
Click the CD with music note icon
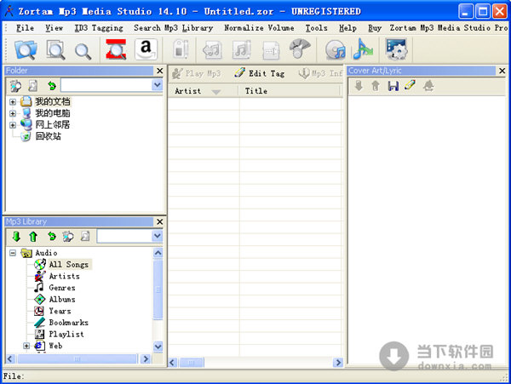click(335, 50)
